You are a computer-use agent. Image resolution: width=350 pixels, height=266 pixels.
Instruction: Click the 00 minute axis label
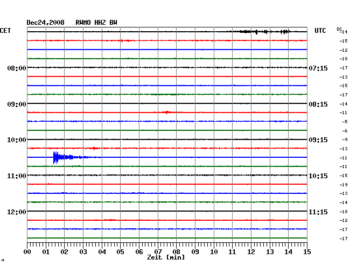[x=27, y=251]
